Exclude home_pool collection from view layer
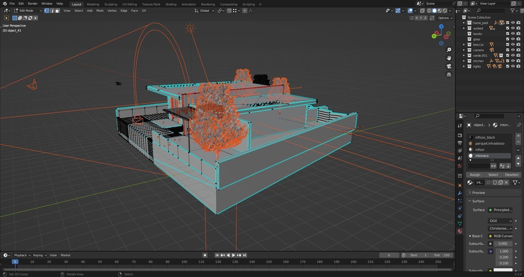The height and width of the screenshot is (277, 524). point(508,23)
